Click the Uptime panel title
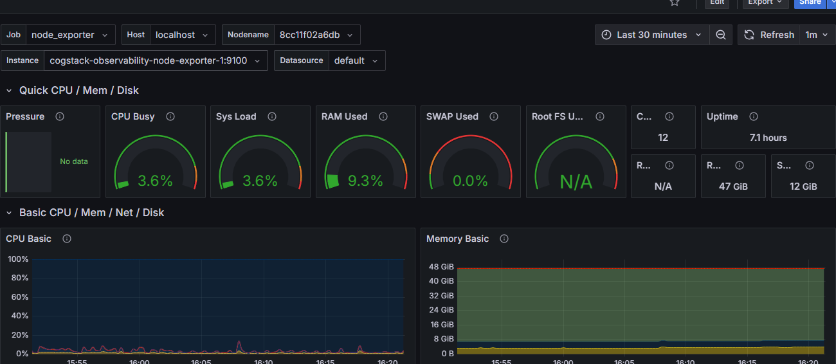Viewport: 836px width, 364px height. click(722, 116)
